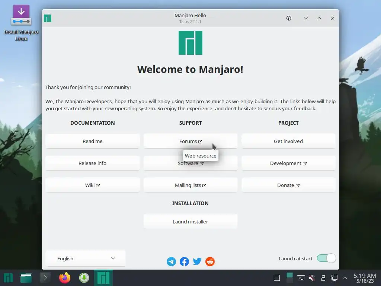This screenshot has width=381, height=286.
Task: Open the Wiki web link
Action: (93, 185)
